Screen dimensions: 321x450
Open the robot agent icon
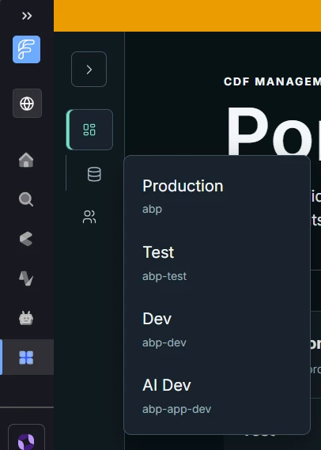(26, 318)
